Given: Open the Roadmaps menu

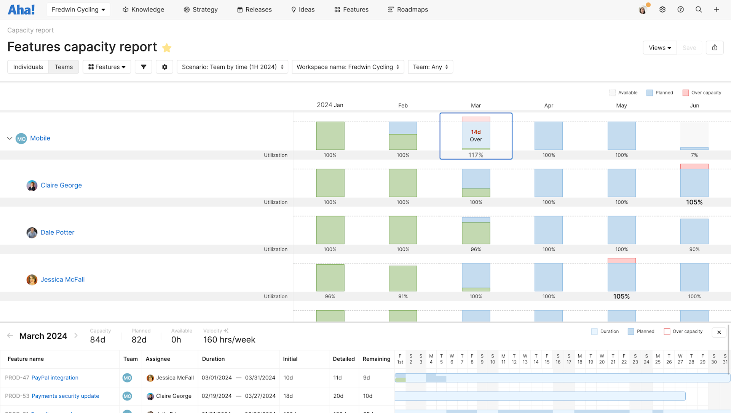Looking at the screenshot, I should (408, 9).
